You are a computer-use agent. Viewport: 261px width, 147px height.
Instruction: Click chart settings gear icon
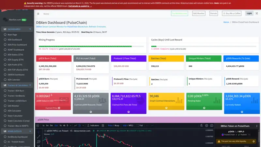pyautogui.click(x=207, y=125)
